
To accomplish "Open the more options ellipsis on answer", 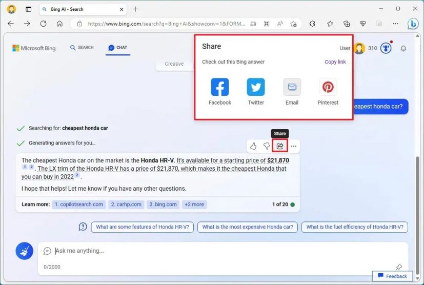I will click(294, 146).
